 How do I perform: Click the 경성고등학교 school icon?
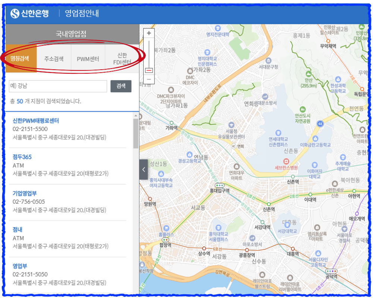pyautogui.click(x=189, y=155)
